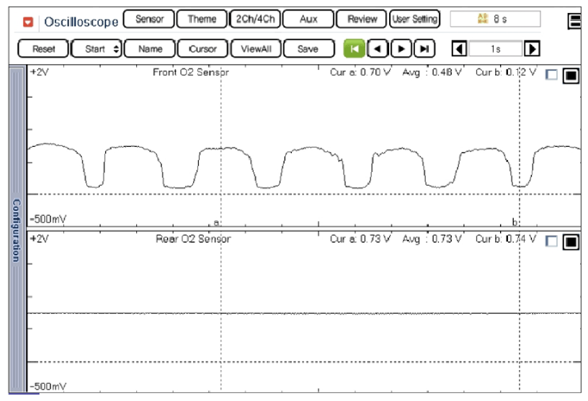Expand the Configuration side panel

(x=16, y=230)
